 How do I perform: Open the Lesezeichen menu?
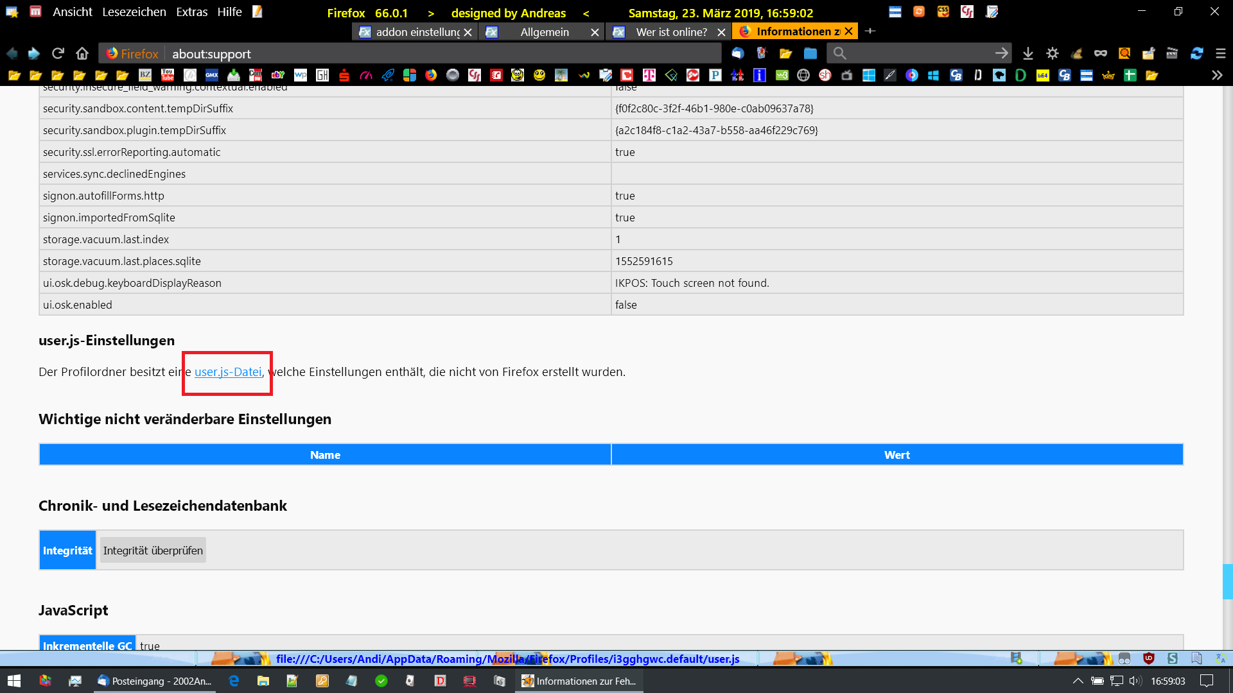[x=134, y=12]
